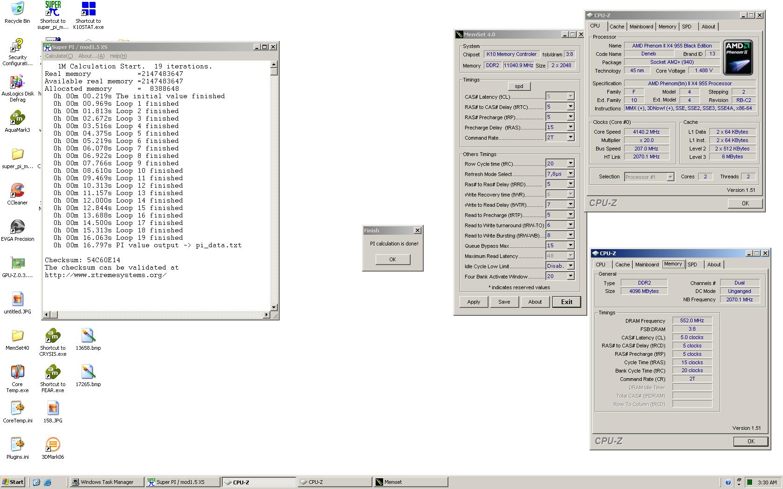783x489 pixels.
Task: Open Command Rate dropdown in MemSet
Action: click(570, 137)
